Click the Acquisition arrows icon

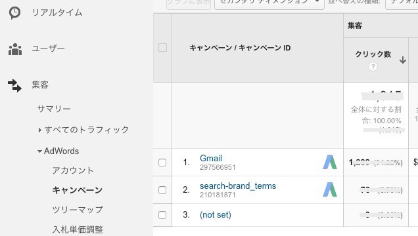coord(14,85)
